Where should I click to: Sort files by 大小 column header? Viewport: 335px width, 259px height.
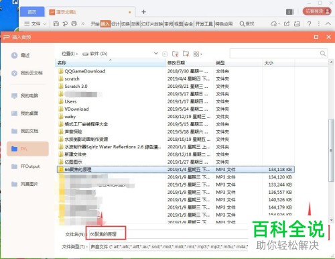point(278,63)
